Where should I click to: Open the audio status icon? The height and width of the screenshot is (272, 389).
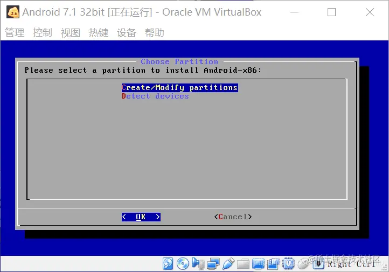[x=198, y=263]
